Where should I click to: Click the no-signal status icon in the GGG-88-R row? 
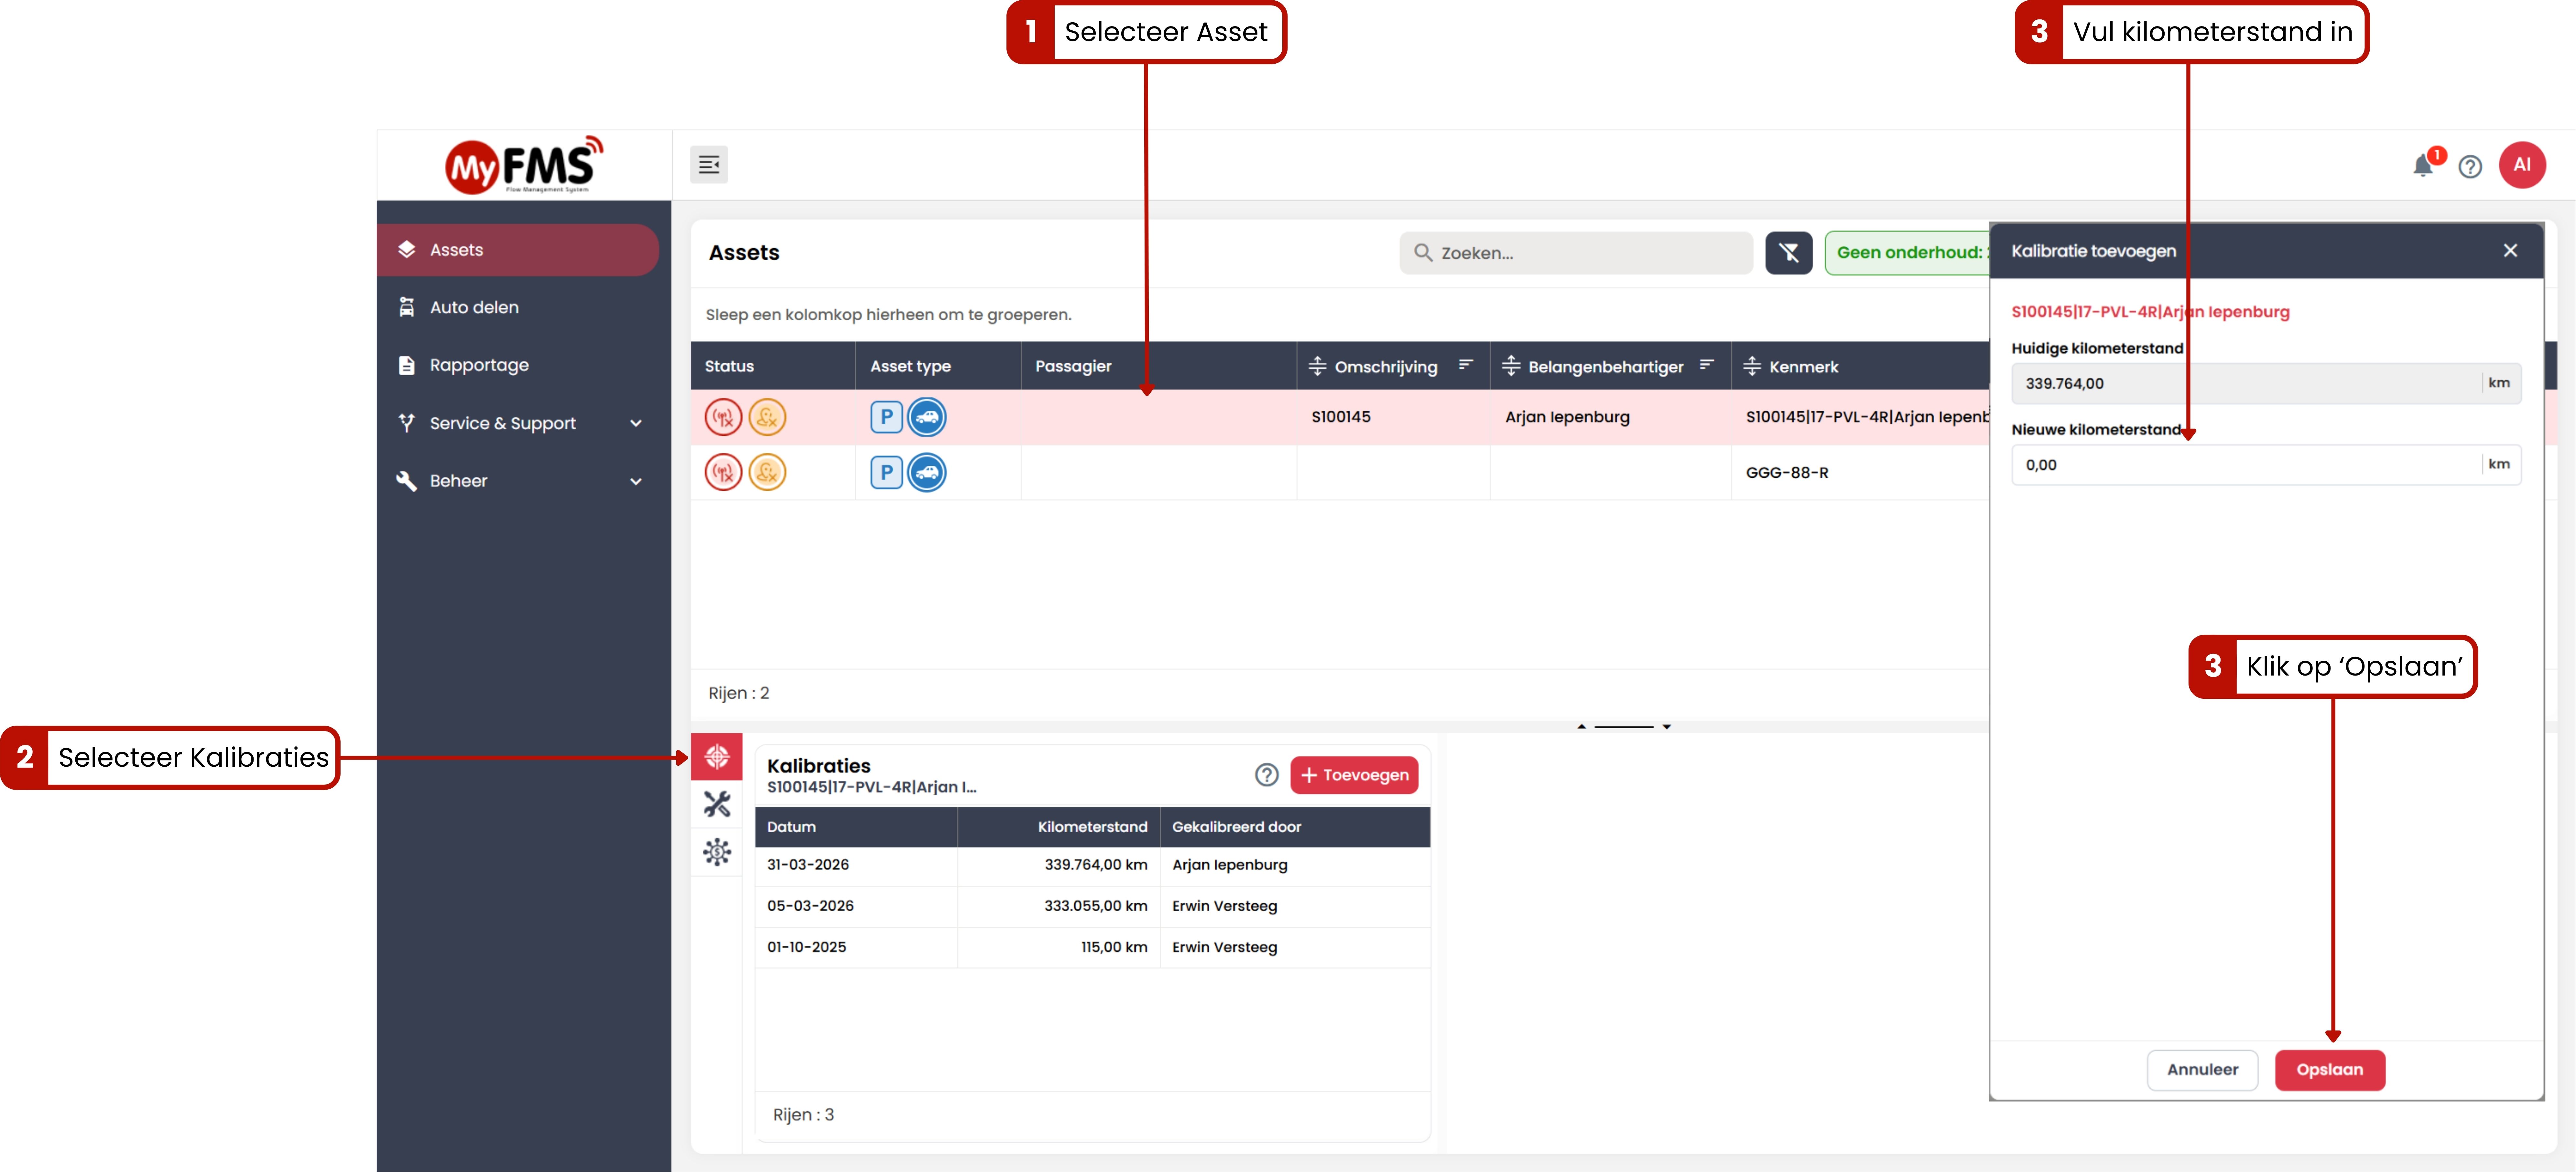tap(723, 473)
